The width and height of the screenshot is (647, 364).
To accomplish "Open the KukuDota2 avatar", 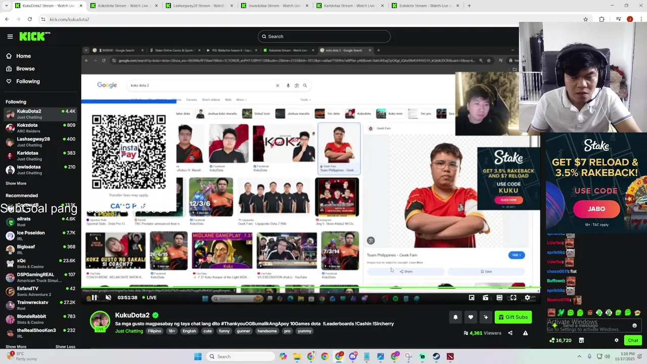I will [x=100, y=321].
